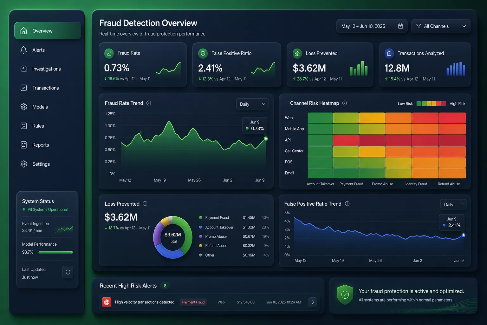This screenshot has height=325, width=487.
Task: Expand the high velocity alert with its chevron
Action: (x=313, y=302)
